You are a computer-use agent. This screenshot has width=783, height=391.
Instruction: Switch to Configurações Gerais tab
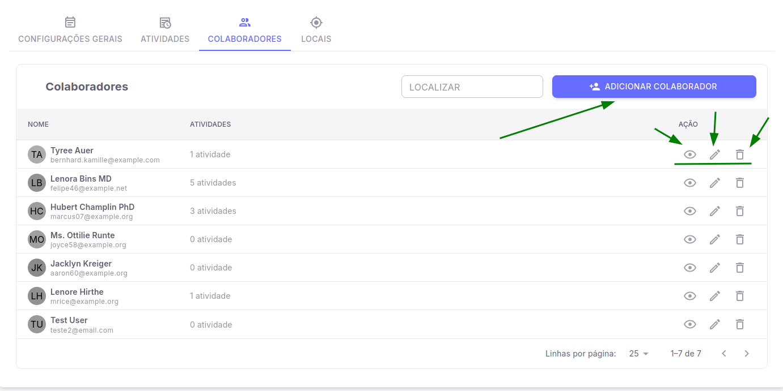click(x=70, y=31)
